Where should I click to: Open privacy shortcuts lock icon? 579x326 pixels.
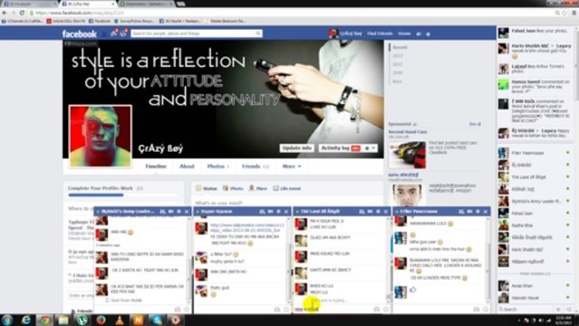[419, 34]
